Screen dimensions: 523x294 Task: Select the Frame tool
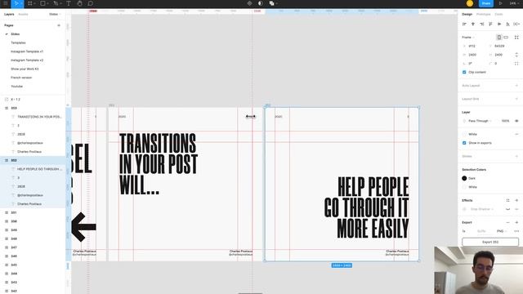30,3
